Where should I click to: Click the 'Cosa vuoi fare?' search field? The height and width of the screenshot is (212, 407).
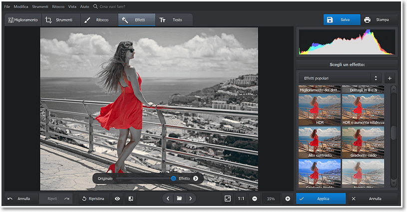click(112, 6)
